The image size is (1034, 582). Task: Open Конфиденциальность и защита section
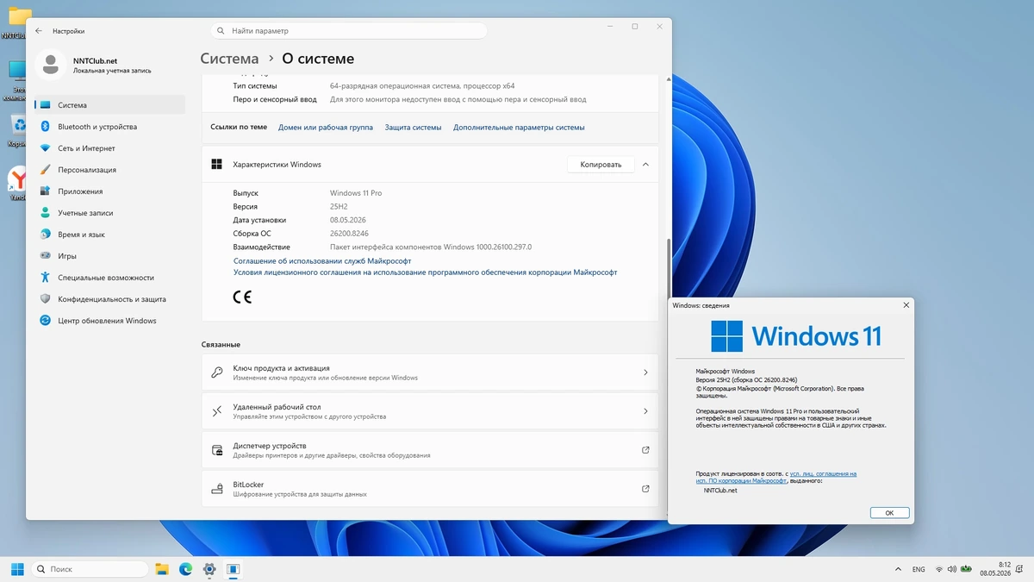pyautogui.click(x=109, y=299)
